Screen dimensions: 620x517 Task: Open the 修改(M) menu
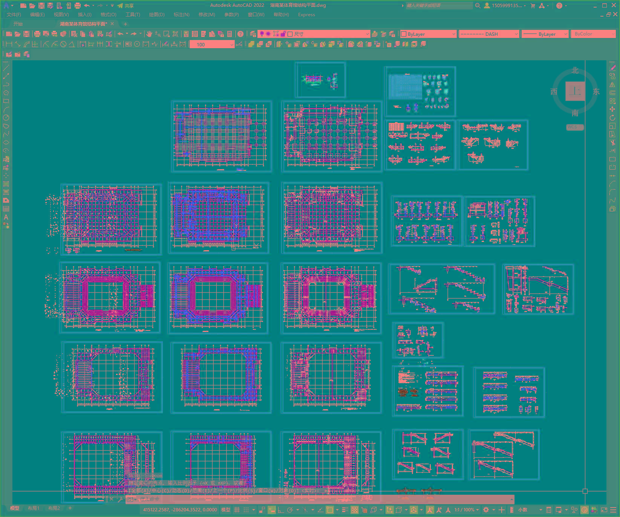tap(207, 15)
